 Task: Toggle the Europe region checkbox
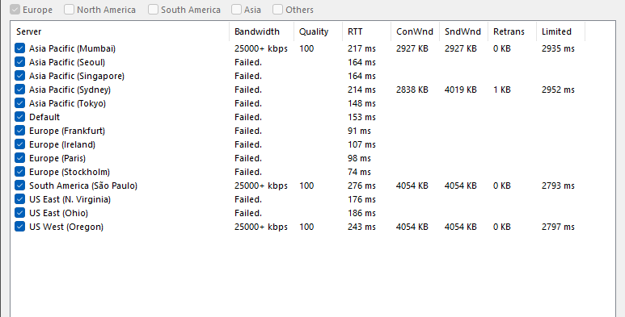click(x=15, y=10)
